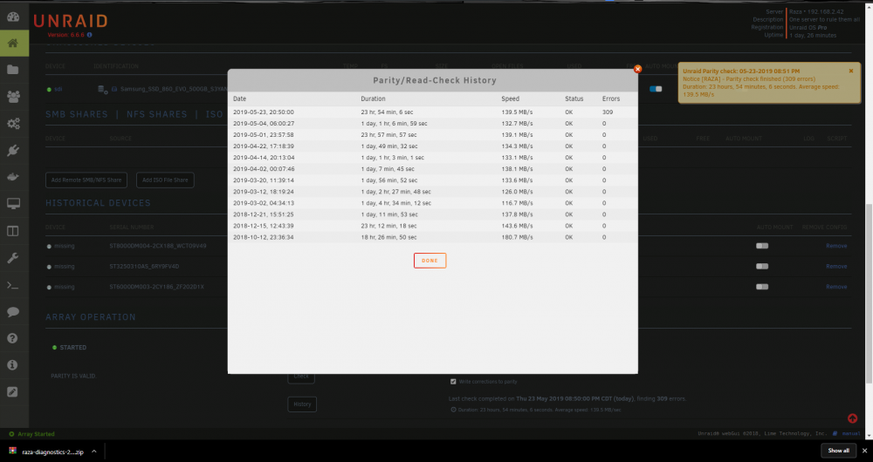Open raza-diagnostics zip download options chevron

93,452
